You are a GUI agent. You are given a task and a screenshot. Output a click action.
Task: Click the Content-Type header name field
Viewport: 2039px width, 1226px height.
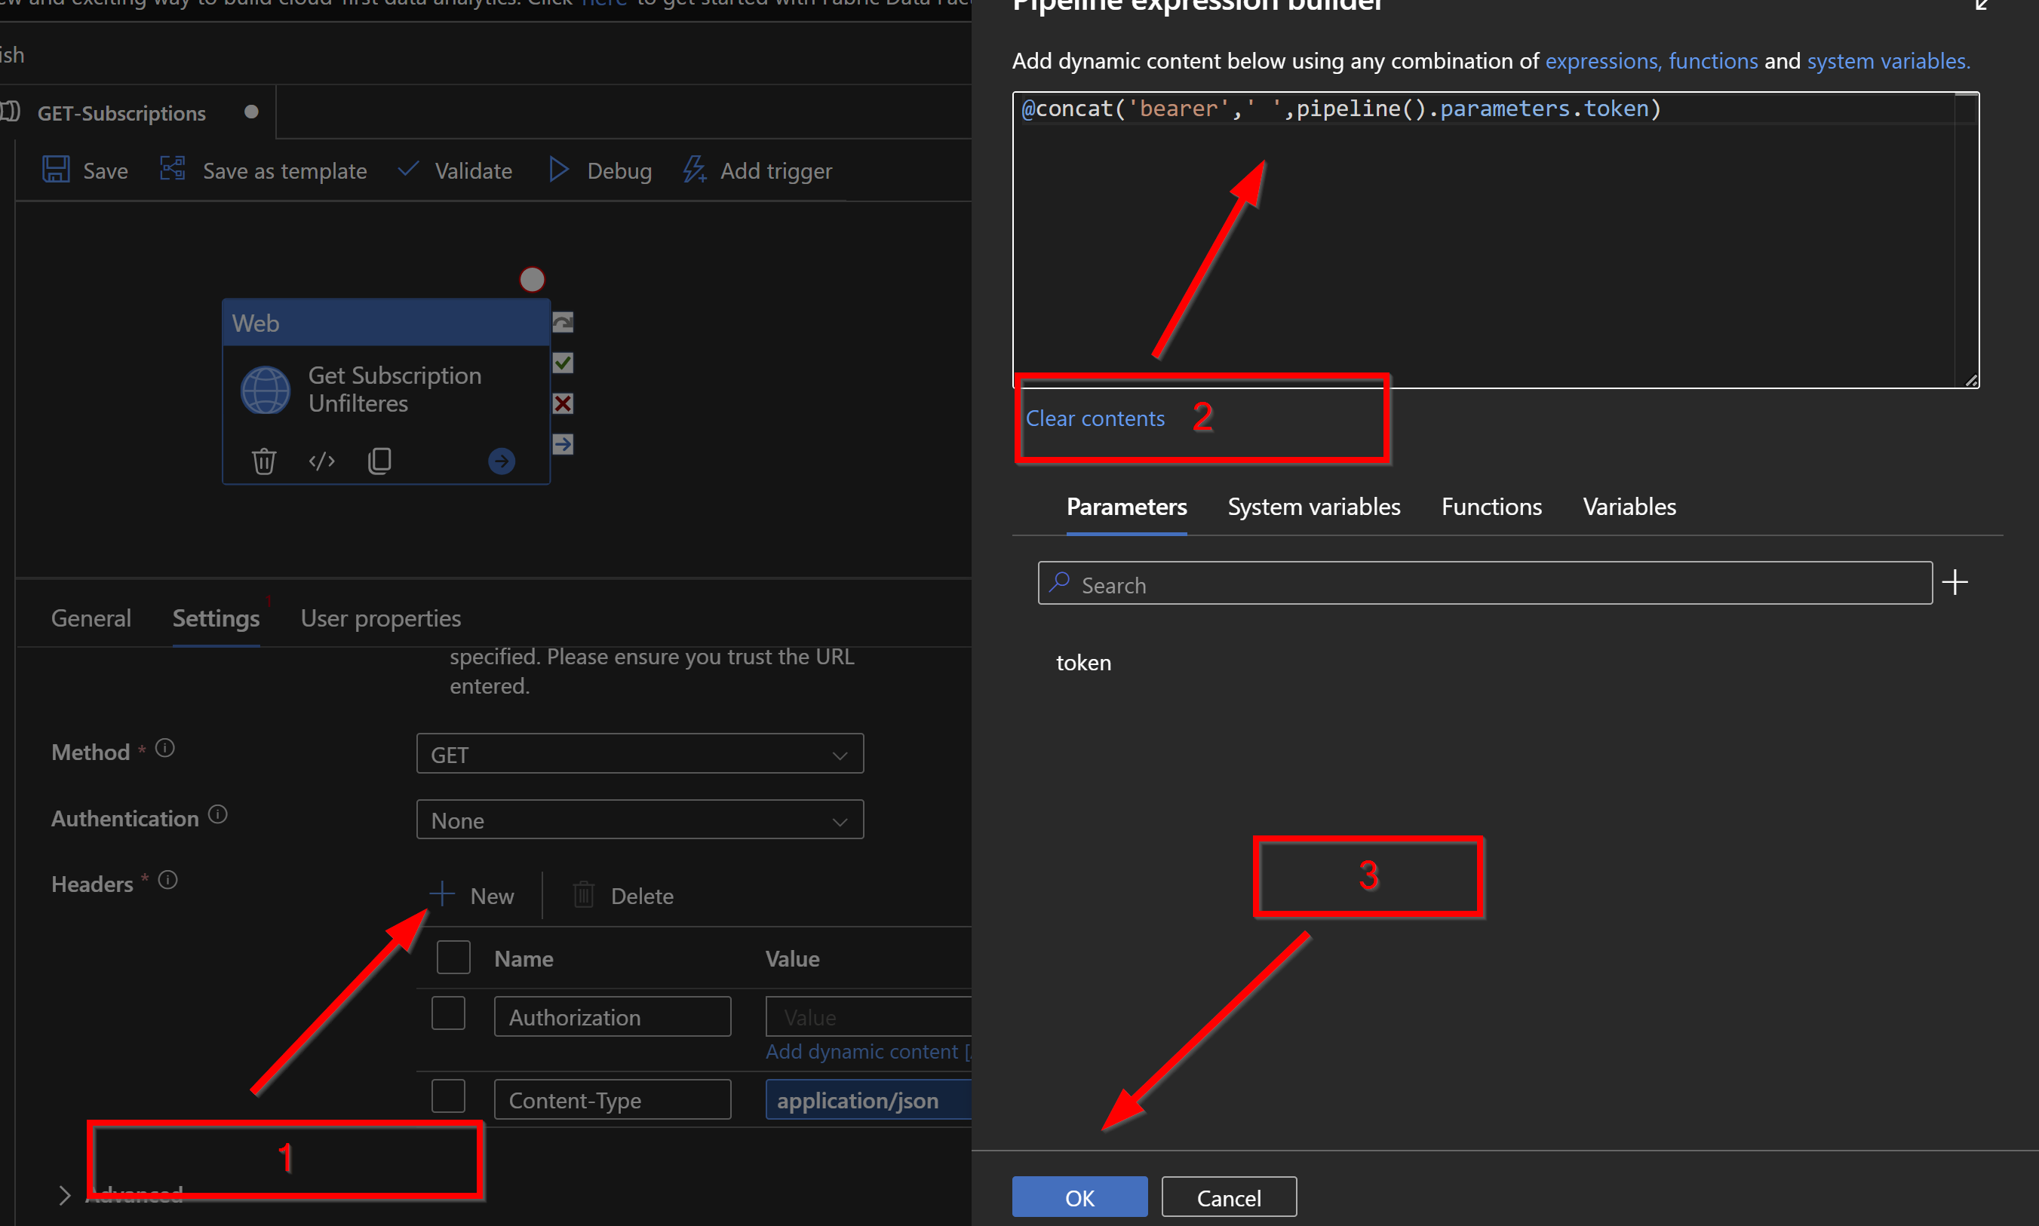coord(613,1099)
